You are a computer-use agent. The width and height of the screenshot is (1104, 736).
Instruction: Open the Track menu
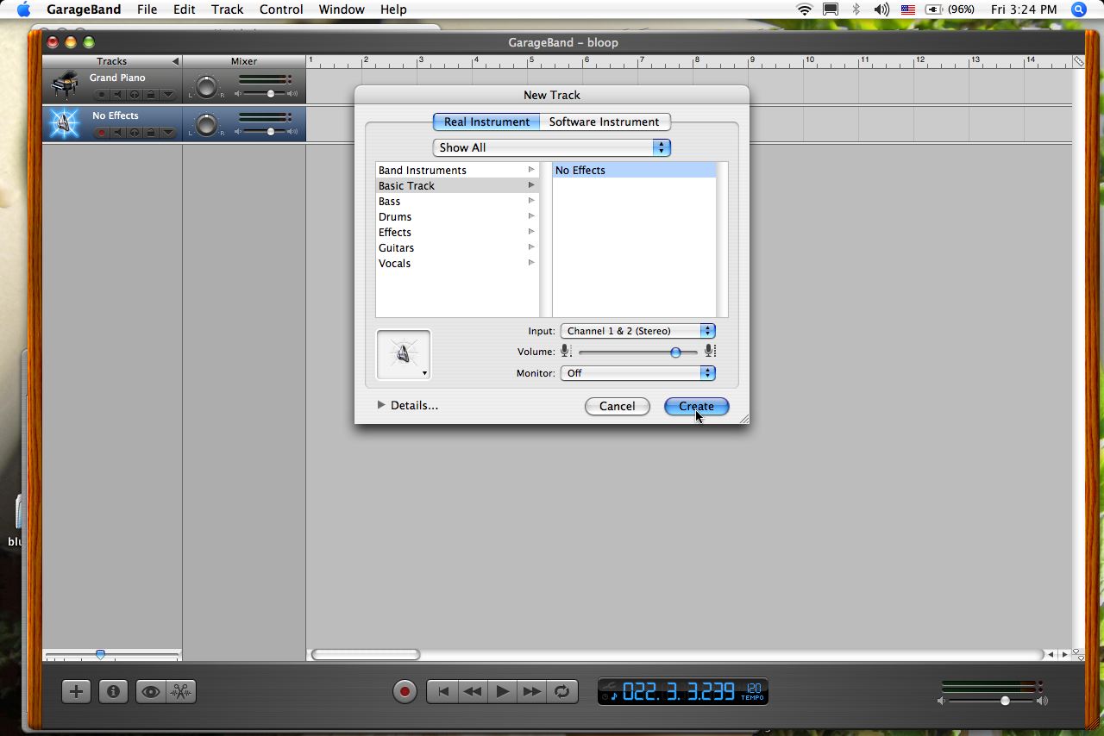coord(227,9)
